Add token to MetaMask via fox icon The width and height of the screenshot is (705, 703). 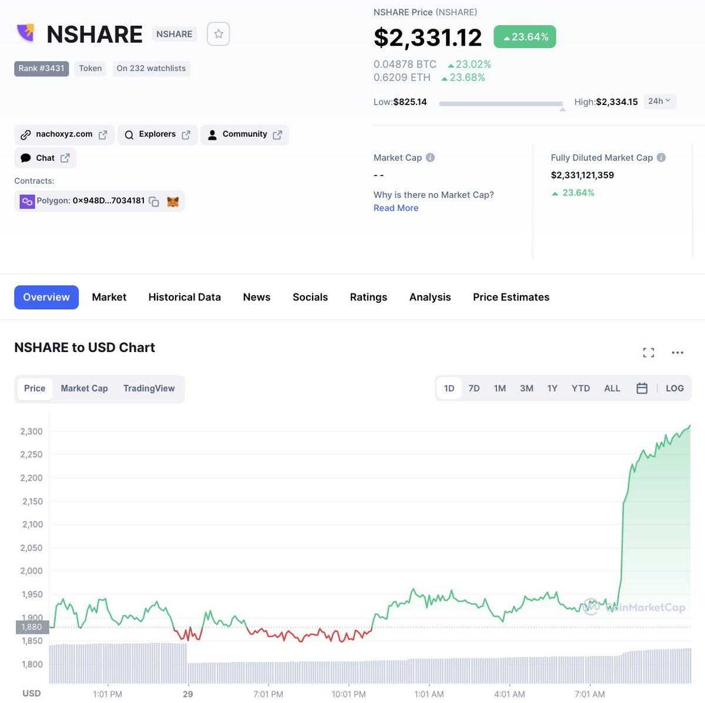coord(173,201)
